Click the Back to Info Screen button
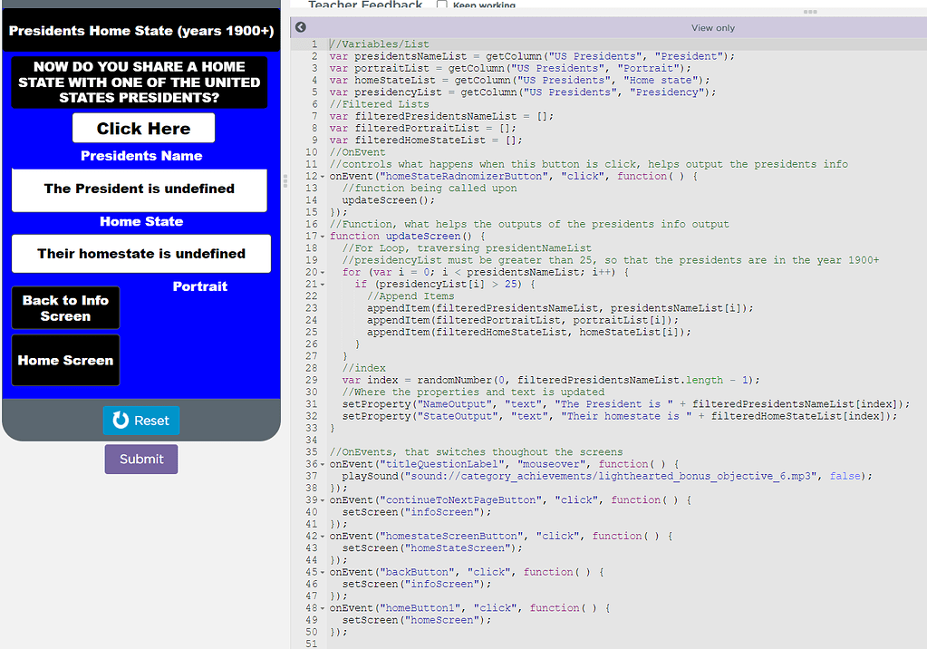 click(x=64, y=307)
